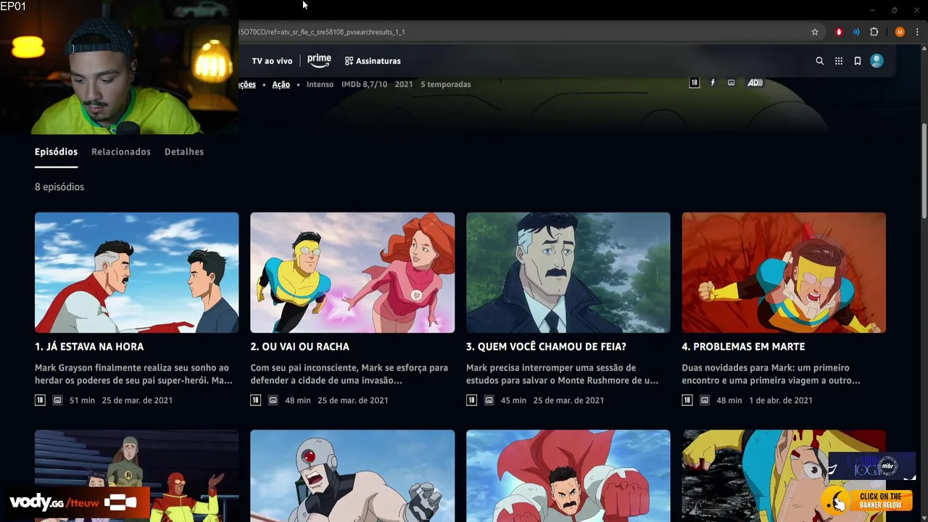Click episode 2's 18 rating badge
The width and height of the screenshot is (928, 522).
tap(255, 400)
